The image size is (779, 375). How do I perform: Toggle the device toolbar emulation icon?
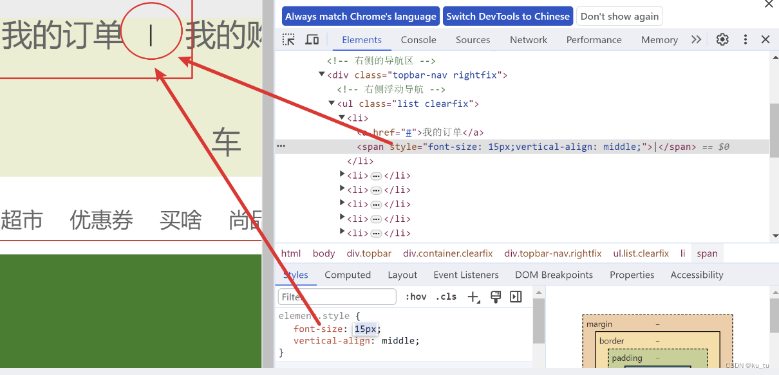tap(312, 39)
